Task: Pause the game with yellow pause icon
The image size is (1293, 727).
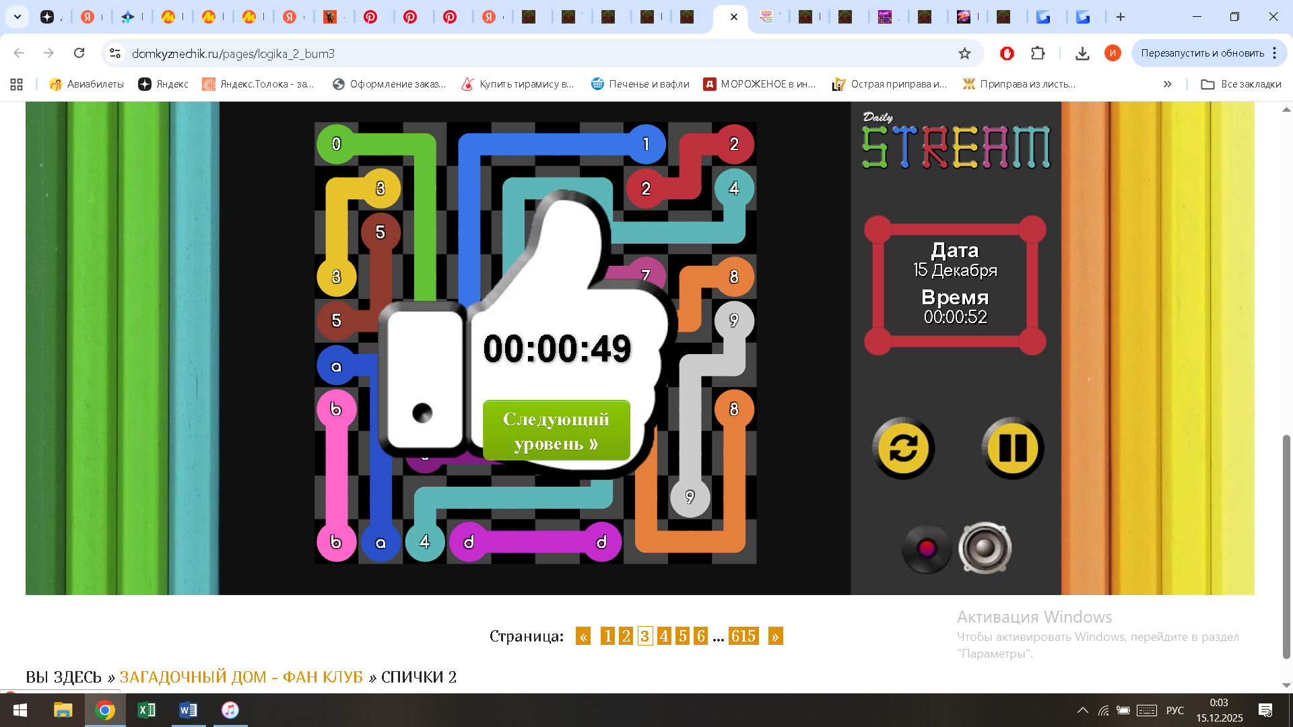Action: [1012, 448]
